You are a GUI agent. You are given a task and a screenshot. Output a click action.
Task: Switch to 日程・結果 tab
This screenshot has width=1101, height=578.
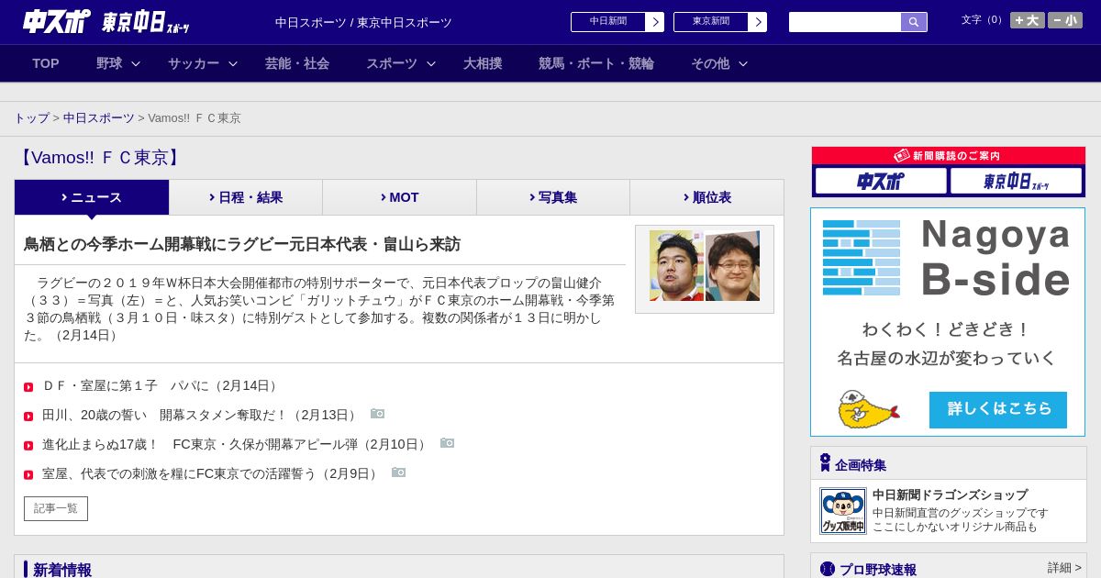click(246, 197)
